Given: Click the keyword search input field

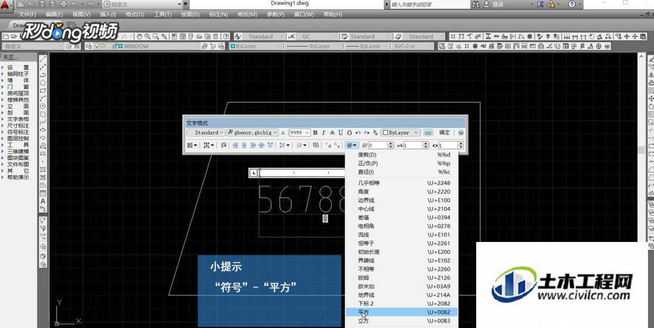Looking at the screenshot, I should [430, 4].
